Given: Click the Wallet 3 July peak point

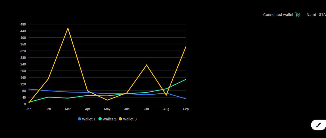Looking at the screenshot, I should [147, 65].
